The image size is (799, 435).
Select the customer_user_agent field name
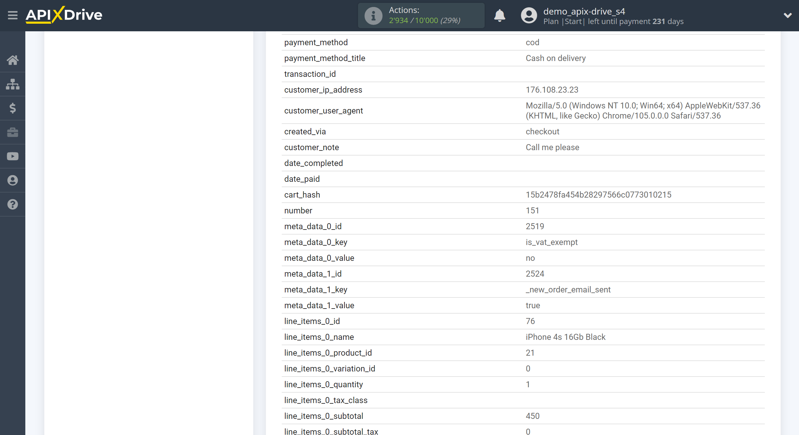(x=324, y=111)
